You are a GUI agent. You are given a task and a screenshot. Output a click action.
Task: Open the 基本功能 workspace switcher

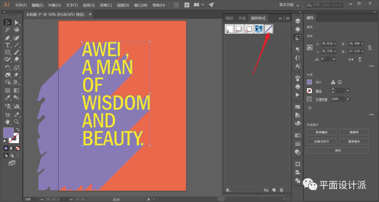pyautogui.click(x=289, y=5)
